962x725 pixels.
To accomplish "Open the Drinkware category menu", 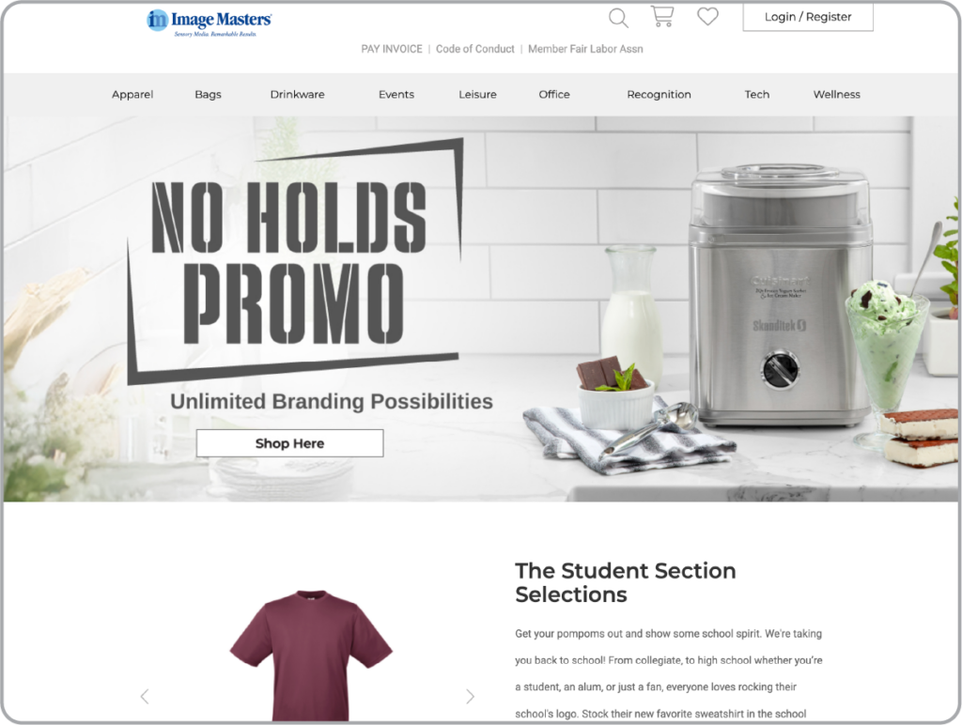I will pos(298,95).
